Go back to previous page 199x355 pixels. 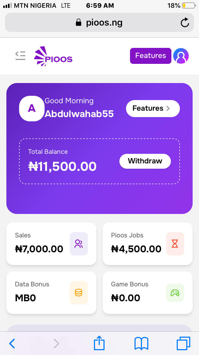[x=12, y=343]
